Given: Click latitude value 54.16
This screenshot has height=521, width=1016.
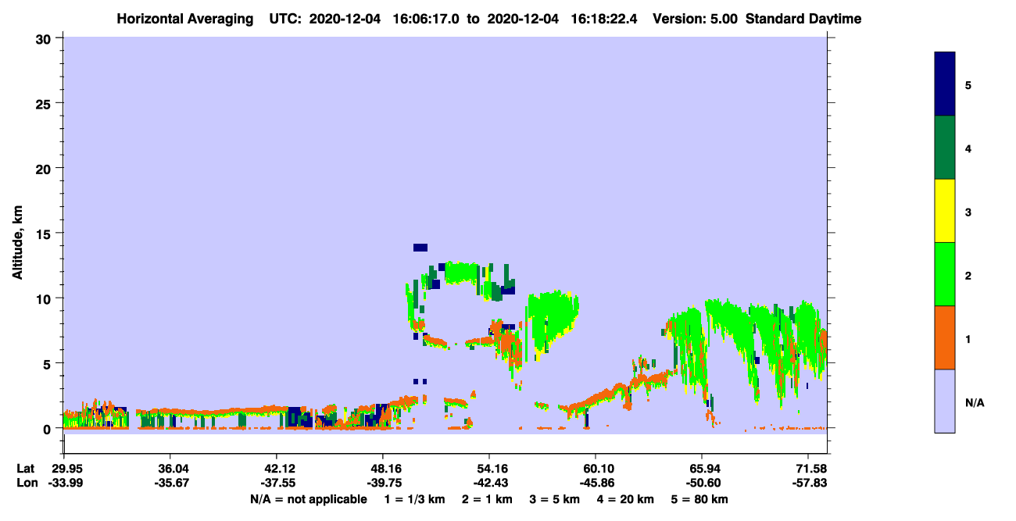Looking at the screenshot, I should [x=489, y=468].
